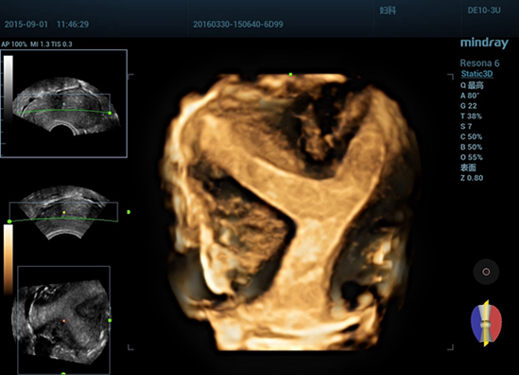This screenshot has height=375, width=519.
Task: Click the 3D rendered uterus volume
Action: tap(291, 212)
